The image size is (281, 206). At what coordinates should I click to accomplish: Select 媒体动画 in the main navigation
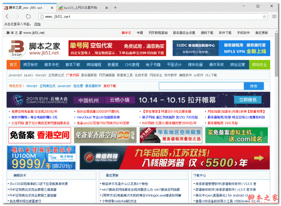click(195, 65)
